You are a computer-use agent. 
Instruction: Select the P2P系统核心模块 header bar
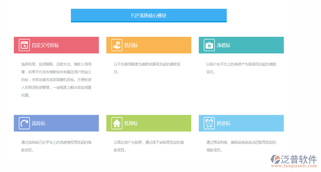pyautogui.click(x=148, y=15)
